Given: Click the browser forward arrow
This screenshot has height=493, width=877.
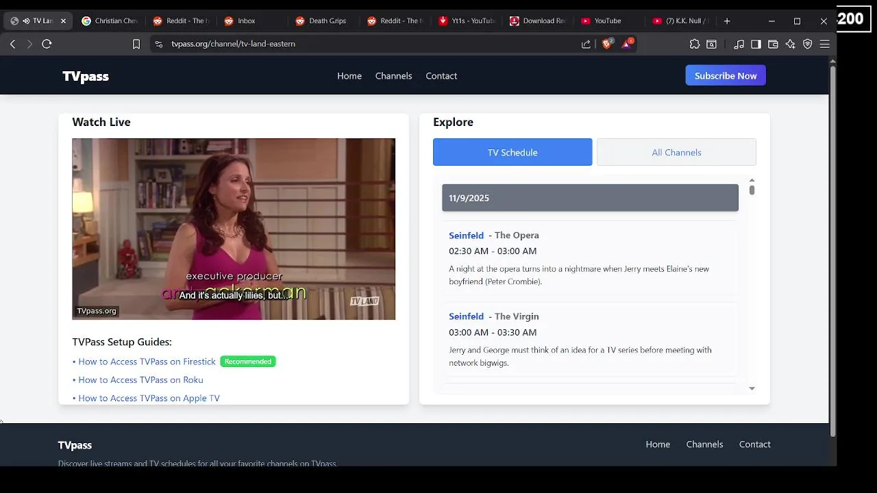Looking at the screenshot, I should 29,44.
